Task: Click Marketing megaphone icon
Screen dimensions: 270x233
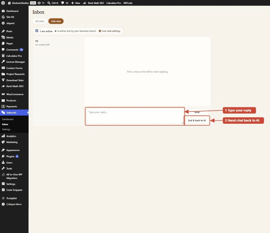Action: click(x=3, y=142)
